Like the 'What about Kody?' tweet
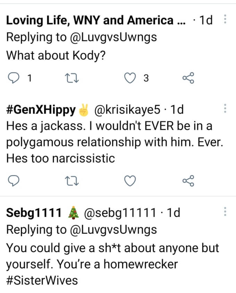Screen dimensions: 236x293 tap(130, 78)
